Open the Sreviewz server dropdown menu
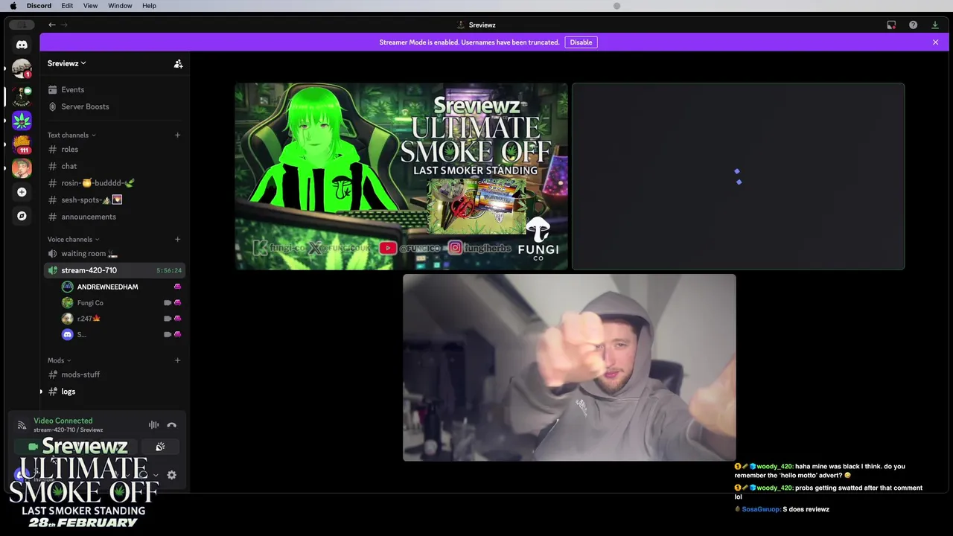This screenshot has width=953, height=536. pos(67,63)
